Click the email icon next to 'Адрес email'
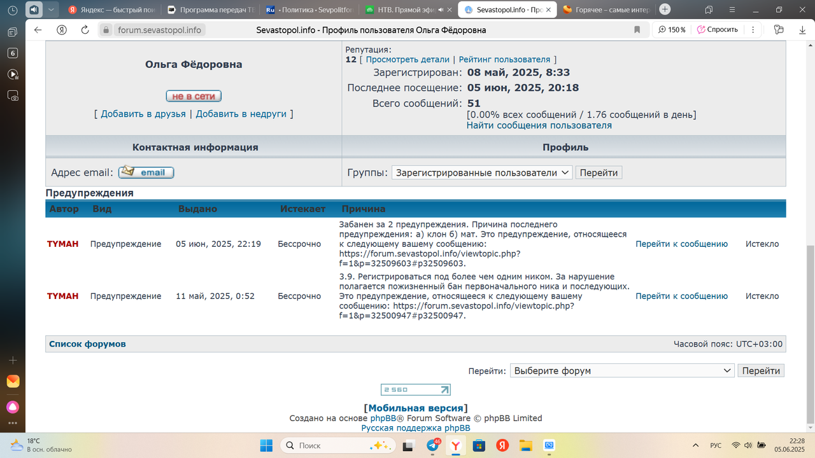Image resolution: width=815 pixels, height=458 pixels. coord(145,172)
